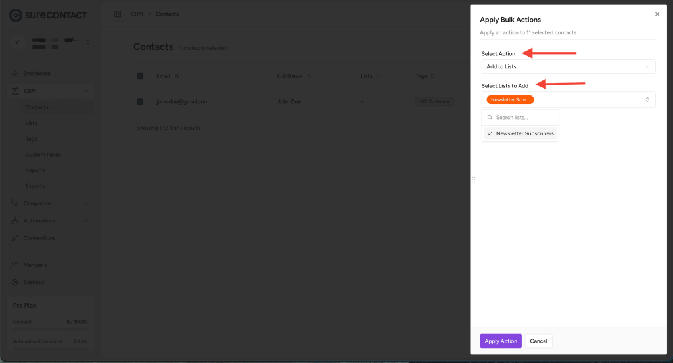Click the Dashboard icon in sidebar
This screenshot has height=363, width=673.
(15, 74)
